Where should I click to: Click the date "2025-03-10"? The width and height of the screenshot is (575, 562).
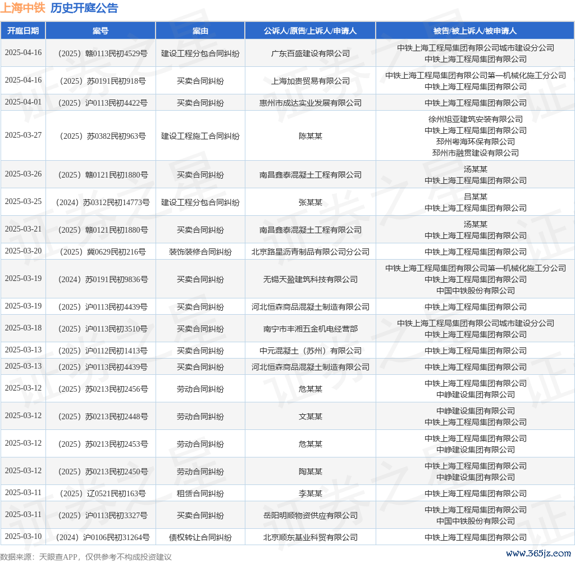point(23,537)
